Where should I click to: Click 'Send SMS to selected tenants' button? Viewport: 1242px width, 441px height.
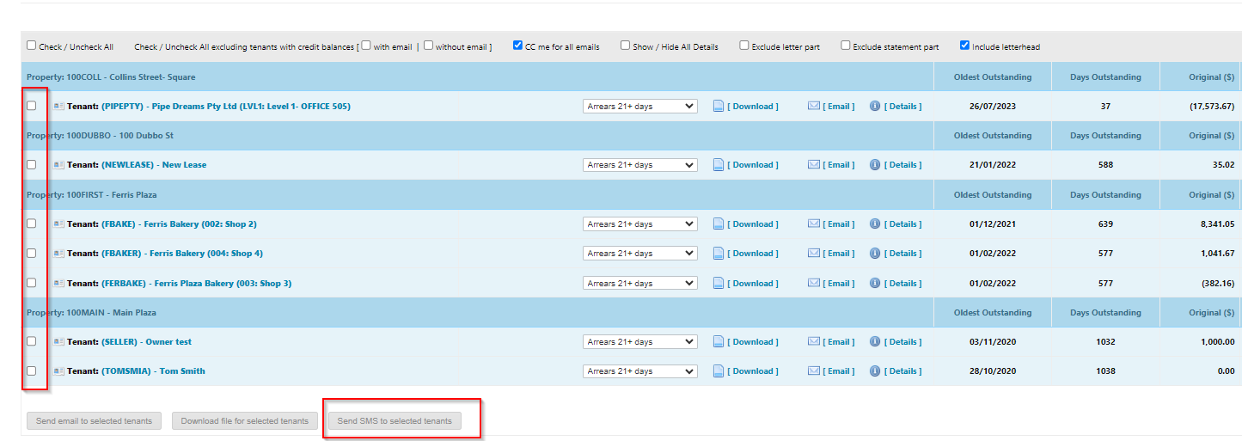pos(395,421)
